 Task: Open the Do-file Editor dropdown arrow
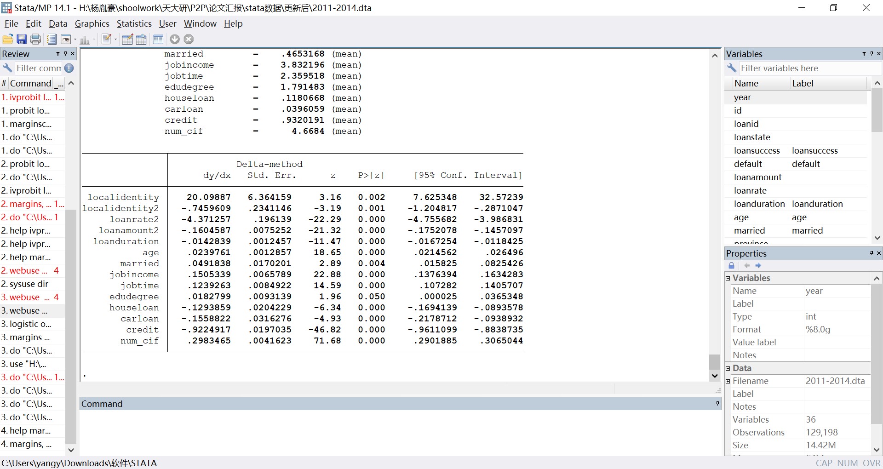[115, 40]
